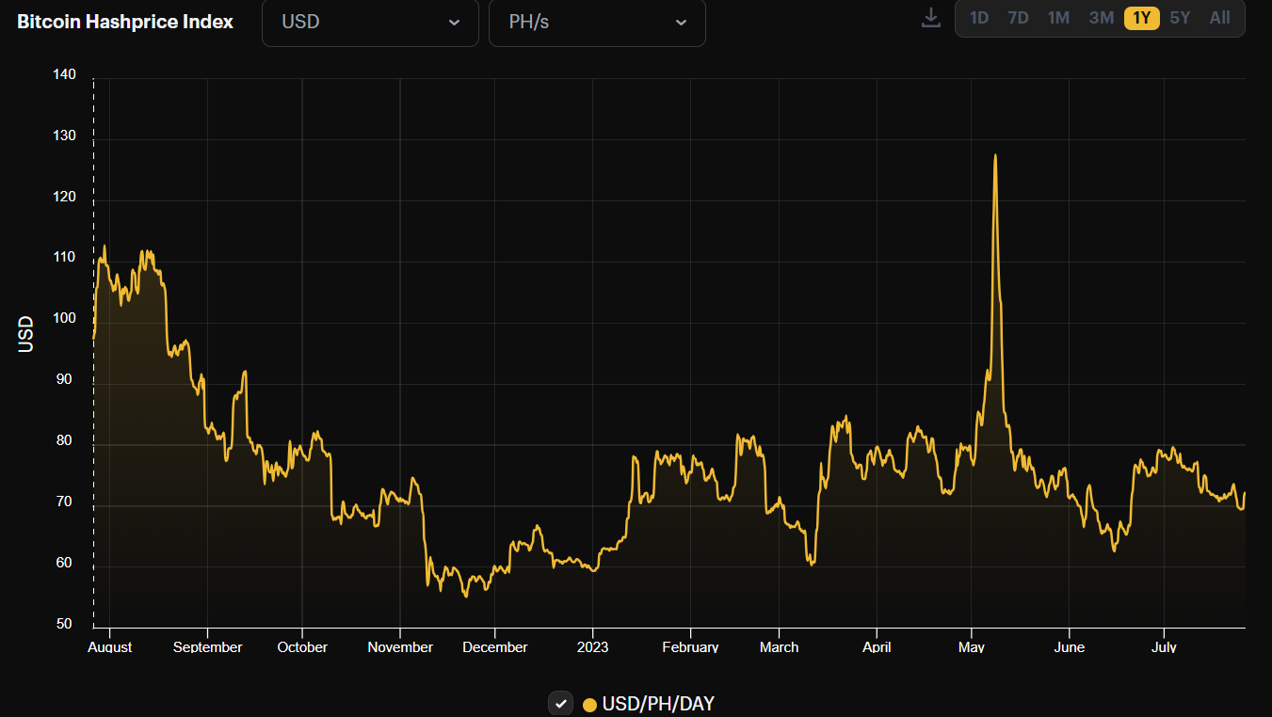Click the yellow USD/PH/DAY legend dot

click(589, 705)
